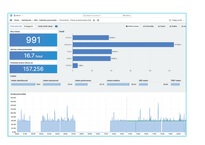Click the Minimum bar in Detalji chart
This screenshot has width=205, height=145.
[91, 38]
